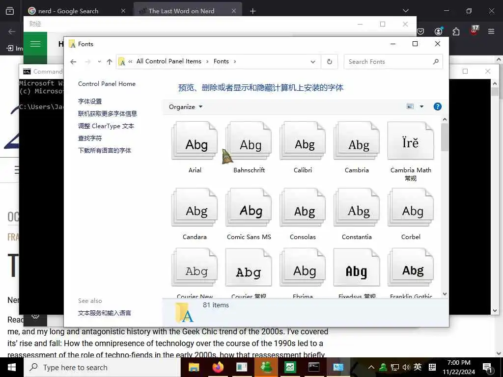Viewport: 503px width, 377px height.
Task: Select the Fixedsys font
Action: 357,273
